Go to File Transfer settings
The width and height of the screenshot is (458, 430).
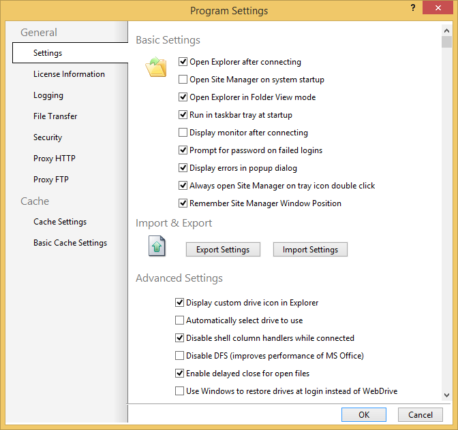point(55,116)
